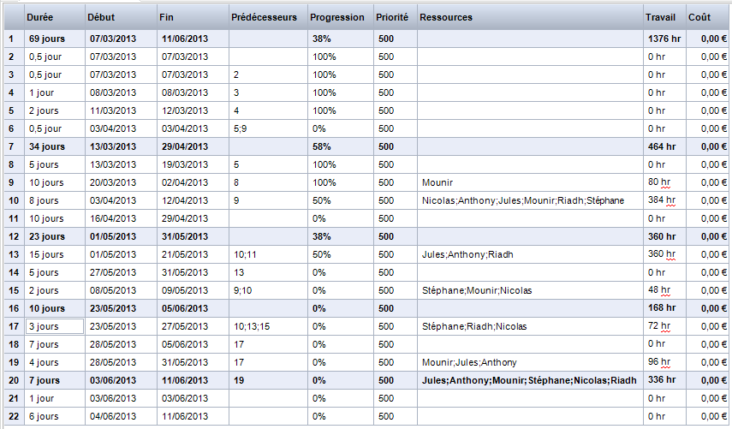Screen dimensions: 732x429
Task: Click row number 22 header
Action: coord(11,416)
